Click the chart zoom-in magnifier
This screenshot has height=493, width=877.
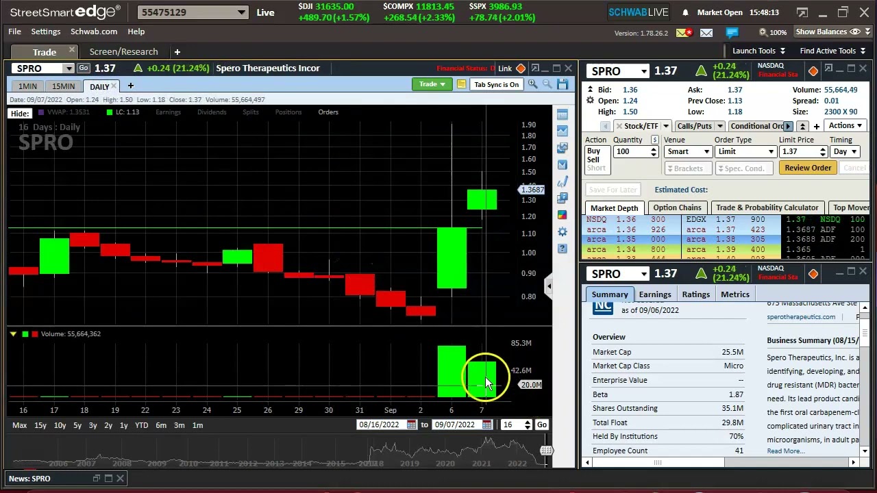pos(532,84)
